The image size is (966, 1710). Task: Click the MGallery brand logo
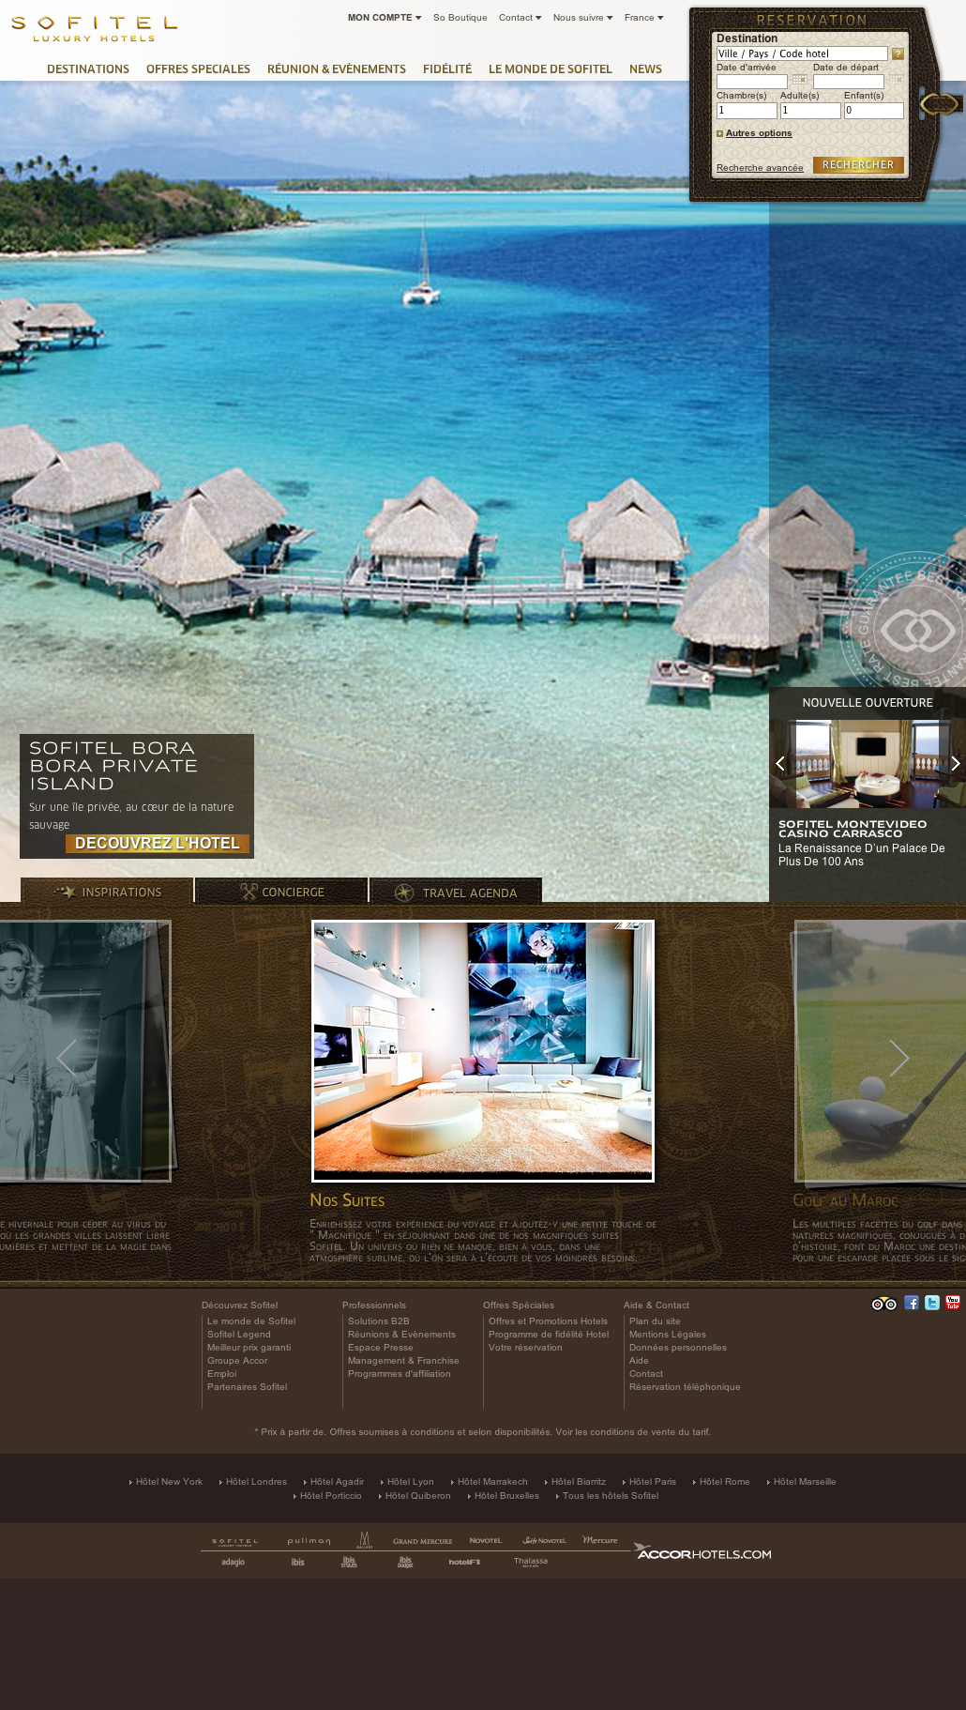[x=365, y=1540]
